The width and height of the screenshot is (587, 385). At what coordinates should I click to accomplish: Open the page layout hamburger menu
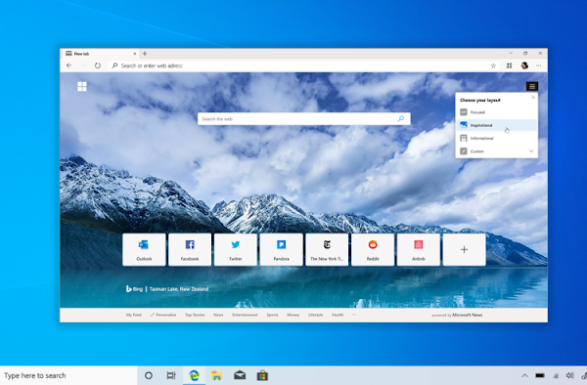click(532, 86)
